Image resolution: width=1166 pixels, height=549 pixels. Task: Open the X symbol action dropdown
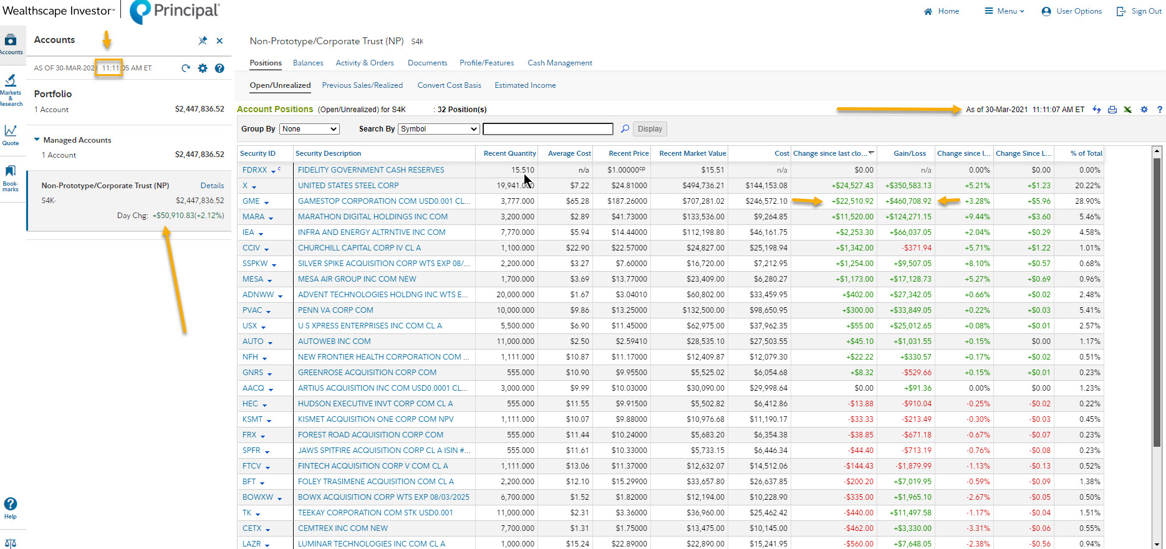254,187
